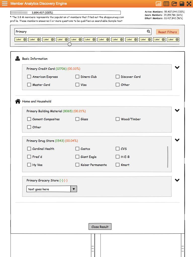Click the Primary search input field

tap(80, 32)
